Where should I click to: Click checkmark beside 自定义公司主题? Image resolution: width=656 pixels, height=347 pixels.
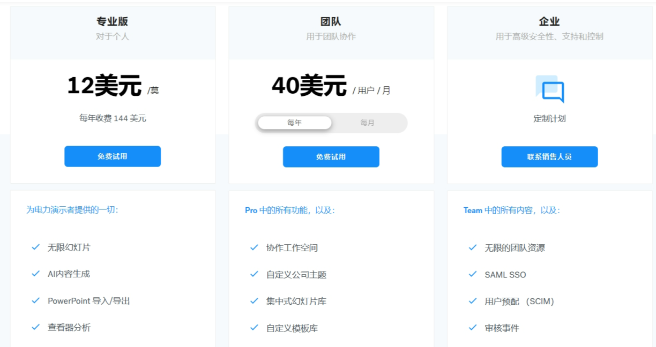[255, 274]
